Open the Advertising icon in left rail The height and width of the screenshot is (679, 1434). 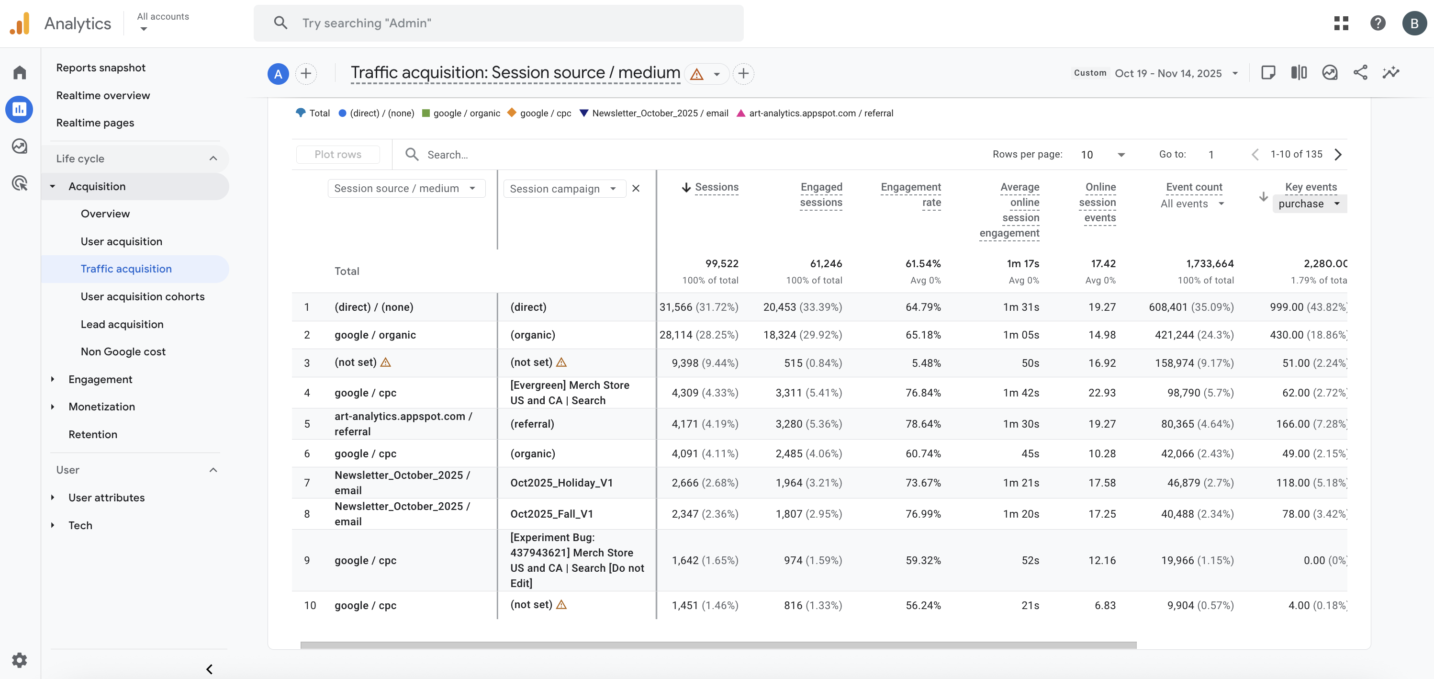click(x=20, y=183)
